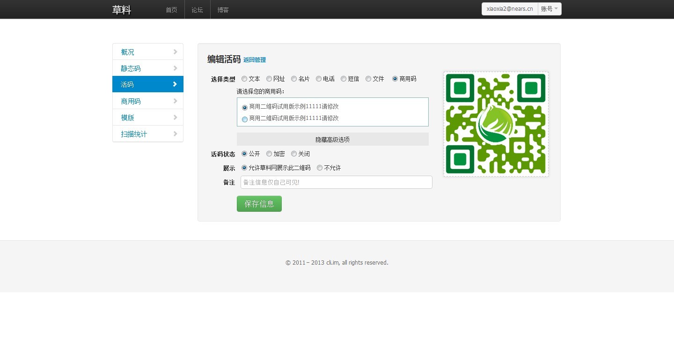Open the 商用码 sidebar item
The image size is (674, 363).
pos(148,101)
